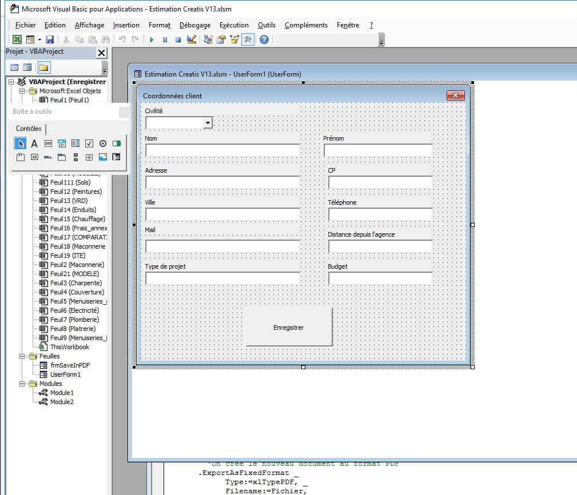Toggle Design mode ruler-and-pencil icon
The image size is (577, 495).
[x=192, y=39]
